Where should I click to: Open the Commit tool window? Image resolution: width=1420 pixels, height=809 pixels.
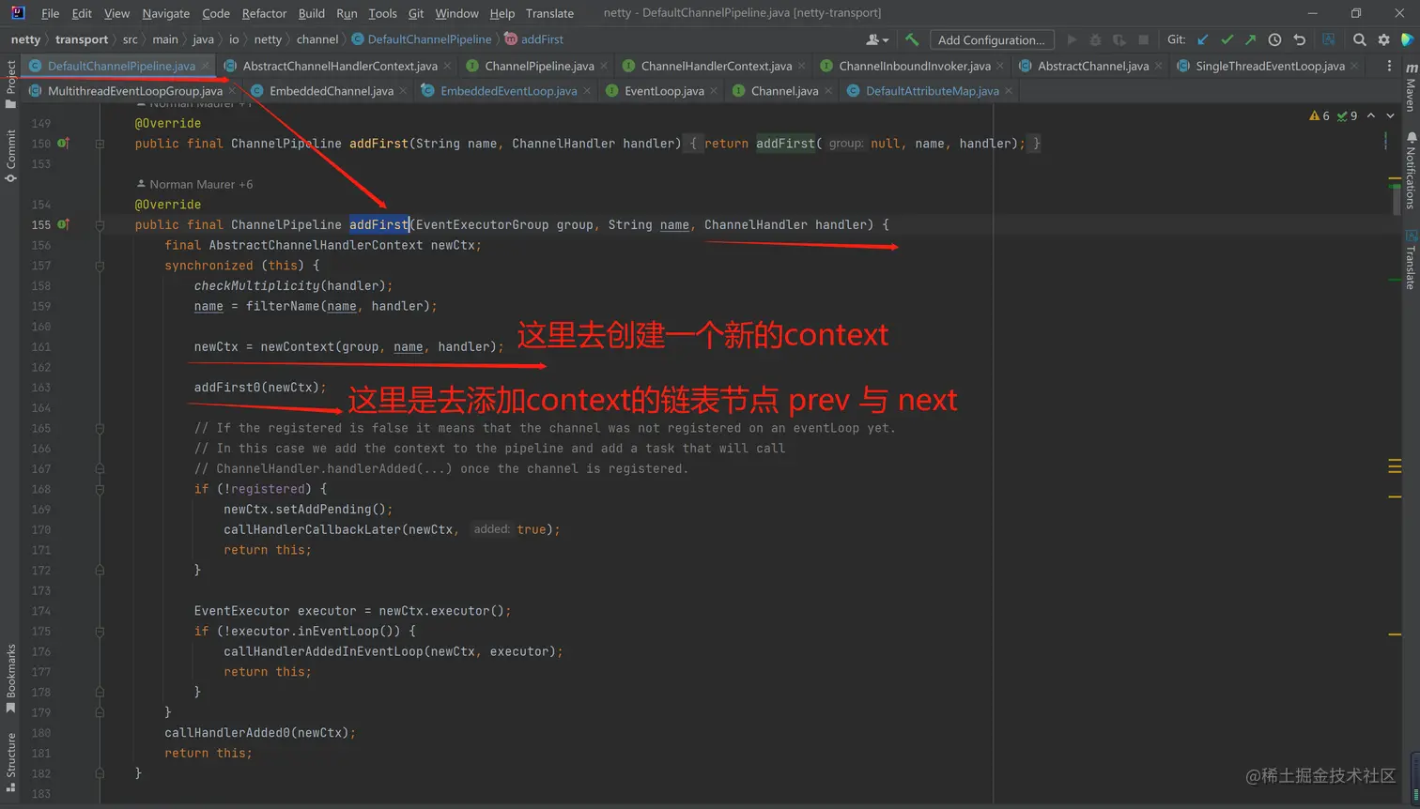point(10,156)
